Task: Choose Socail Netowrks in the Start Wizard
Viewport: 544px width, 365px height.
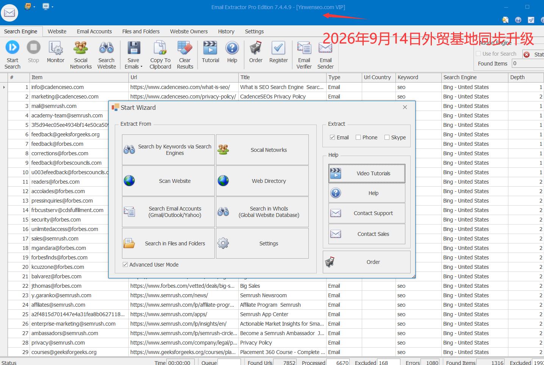Action: click(x=262, y=150)
